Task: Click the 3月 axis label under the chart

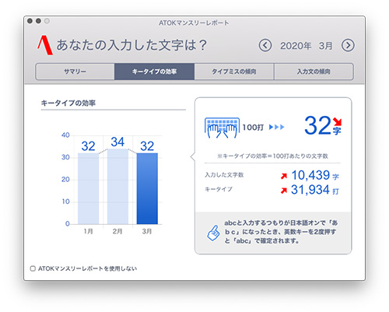Action: pyautogui.click(x=147, y=231)
